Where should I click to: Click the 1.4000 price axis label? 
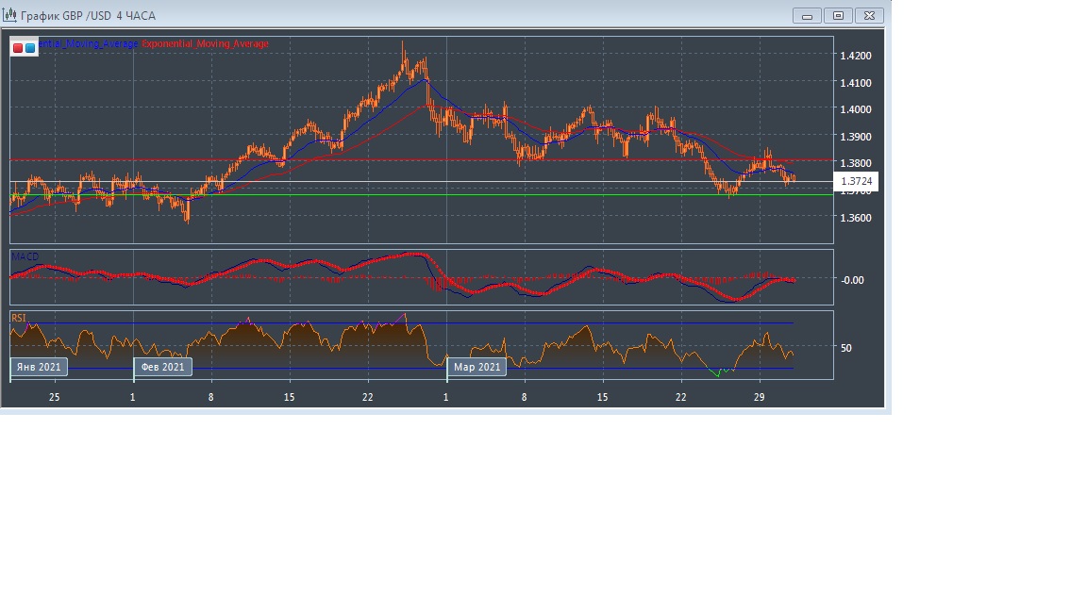pos(856,109)
